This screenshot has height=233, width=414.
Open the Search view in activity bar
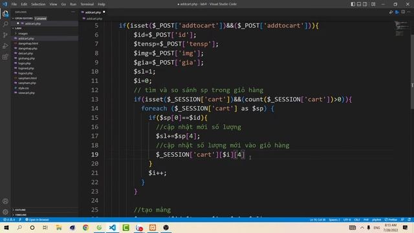(x=5, y=25)
